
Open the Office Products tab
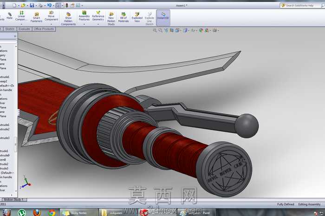44,29
